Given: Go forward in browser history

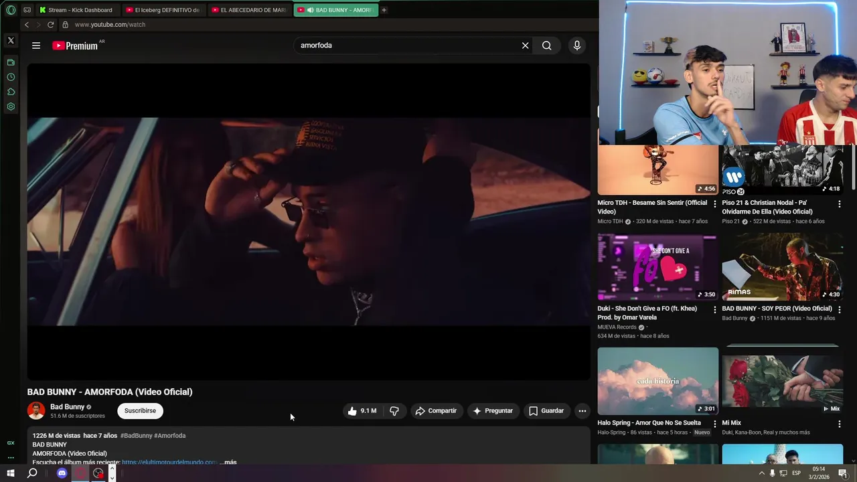Looking at the screenshot, I should [38, 25].
